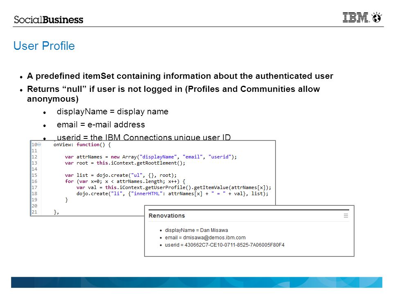Select the Renovations widget title
Screen dimensions: 393x294
tap(167, 216)
